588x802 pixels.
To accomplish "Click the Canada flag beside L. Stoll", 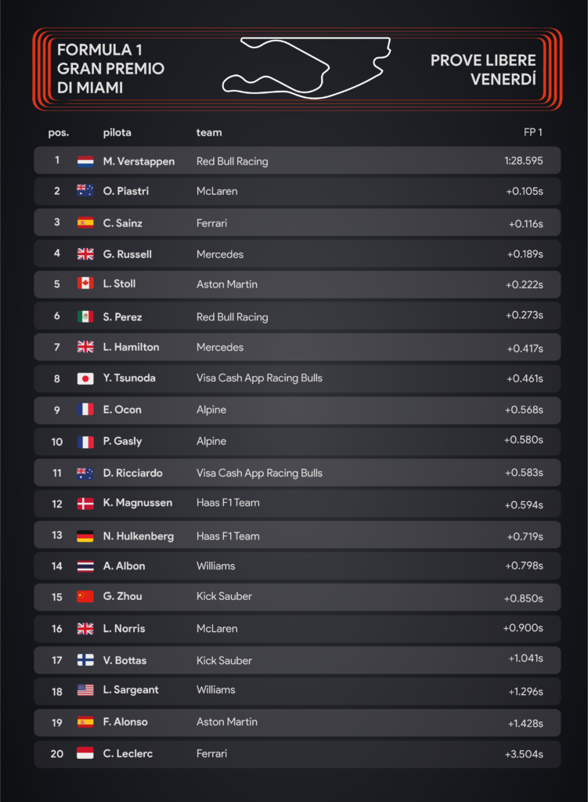I will click(85, 284).
